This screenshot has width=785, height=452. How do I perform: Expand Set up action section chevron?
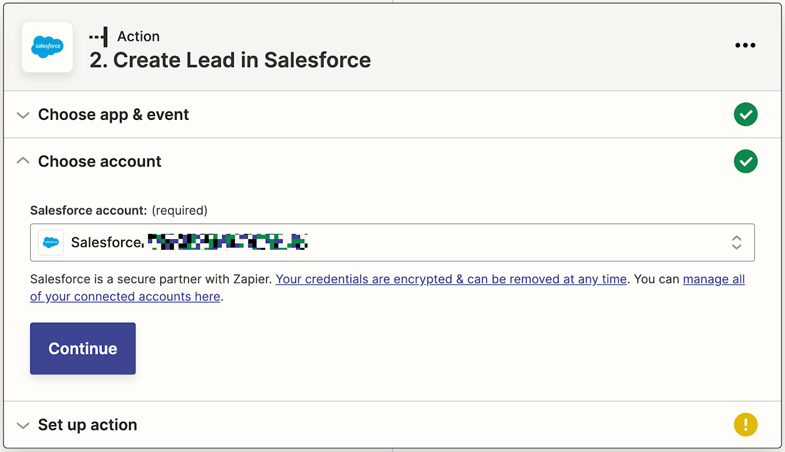(x=23, y=425)
